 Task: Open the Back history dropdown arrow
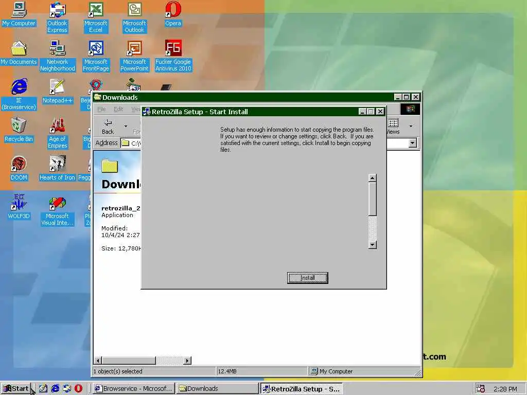pos(126,127)
